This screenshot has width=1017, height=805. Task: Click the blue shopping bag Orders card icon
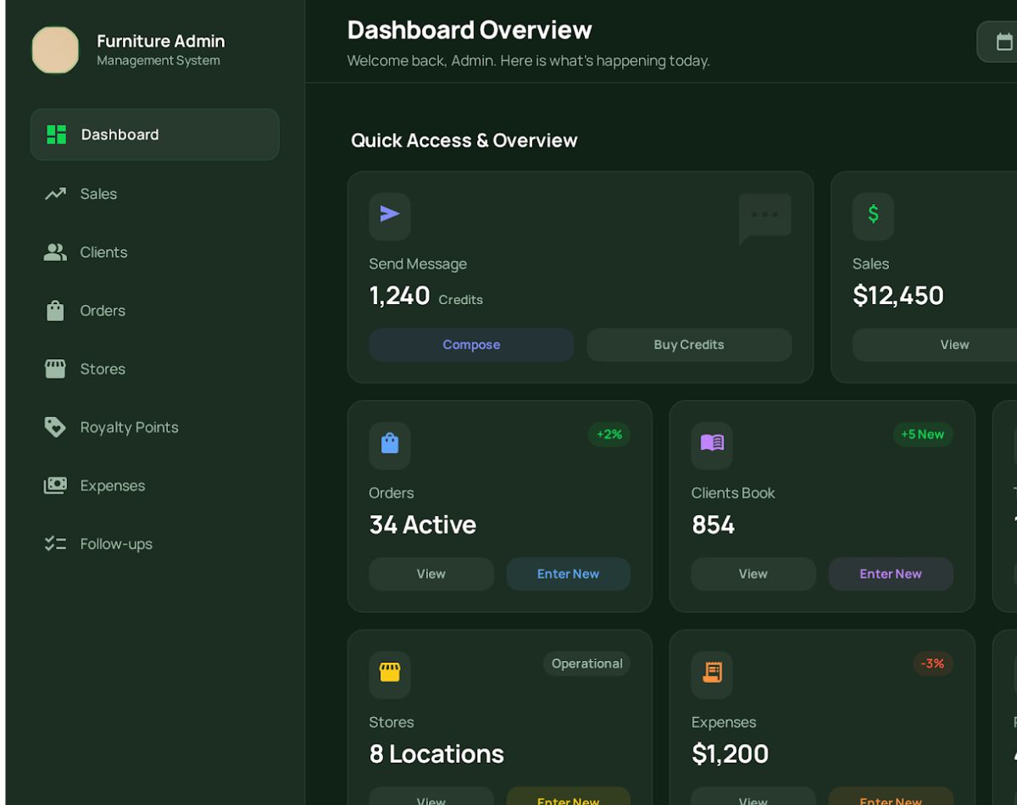pyautogui.click(x=390, y=444)
